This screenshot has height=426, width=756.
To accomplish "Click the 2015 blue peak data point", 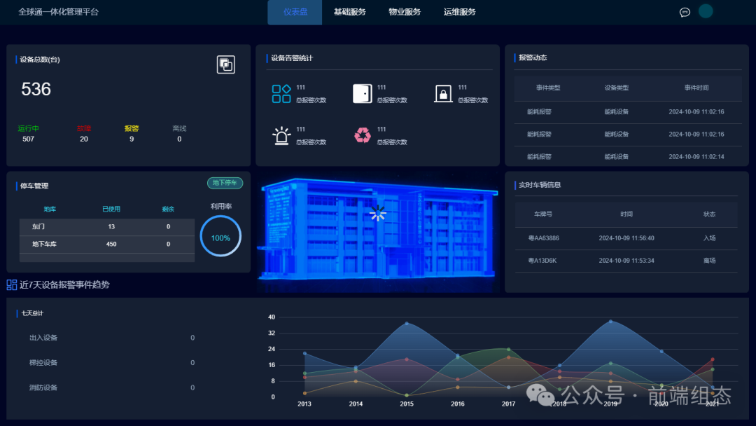I will tap(407, 323).
